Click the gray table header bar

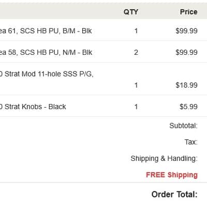103,11
